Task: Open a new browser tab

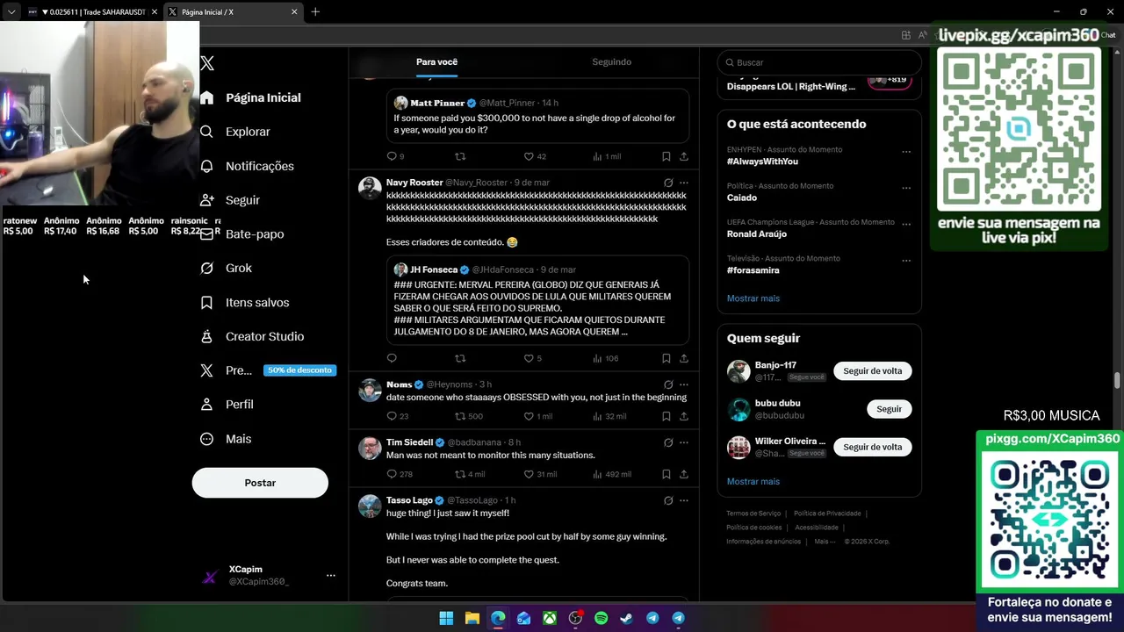Action: pos(315,11)
